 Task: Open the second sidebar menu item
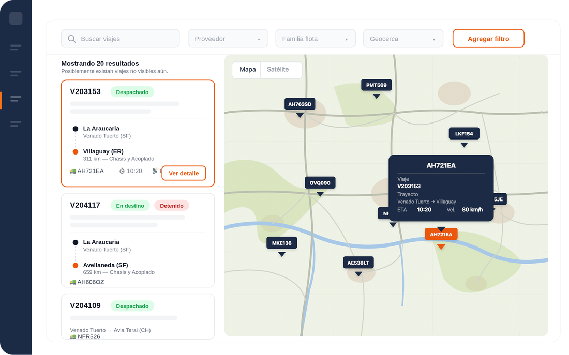point(16,73)
